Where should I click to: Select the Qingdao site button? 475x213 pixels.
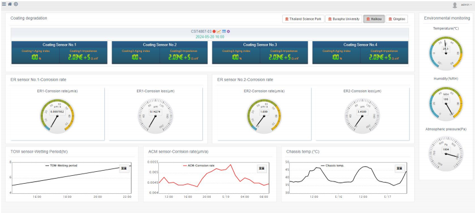coord(397,19)
